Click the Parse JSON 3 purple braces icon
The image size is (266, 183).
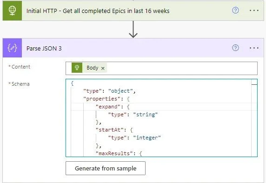[12, 48]
